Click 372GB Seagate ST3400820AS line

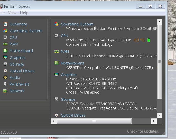(x=101, y=104)
